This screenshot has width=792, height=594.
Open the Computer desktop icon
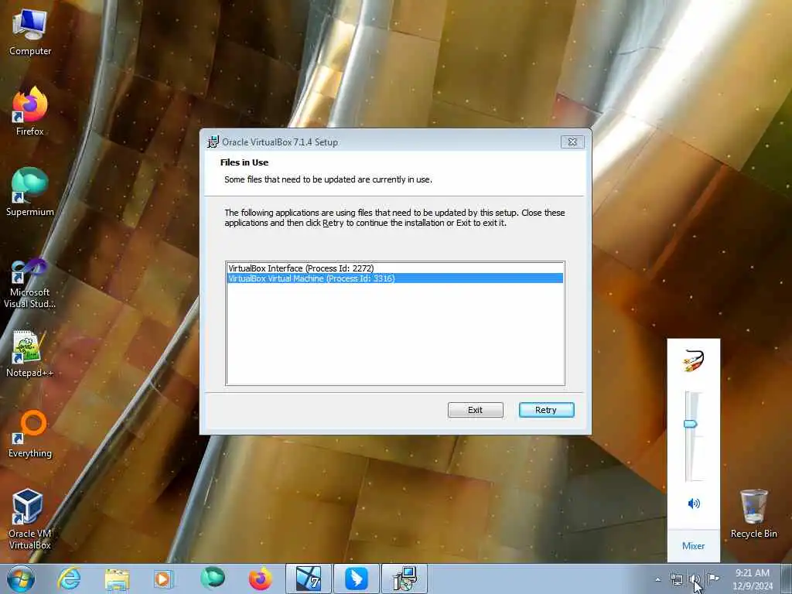30,32
